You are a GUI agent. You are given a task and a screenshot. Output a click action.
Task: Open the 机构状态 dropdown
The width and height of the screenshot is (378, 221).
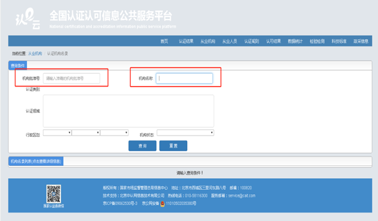click(185, 132)
